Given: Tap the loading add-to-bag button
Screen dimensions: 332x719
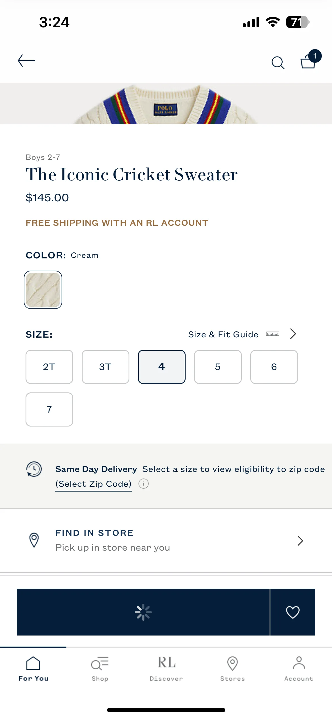Looking at the screenshot, I should 143,612.
